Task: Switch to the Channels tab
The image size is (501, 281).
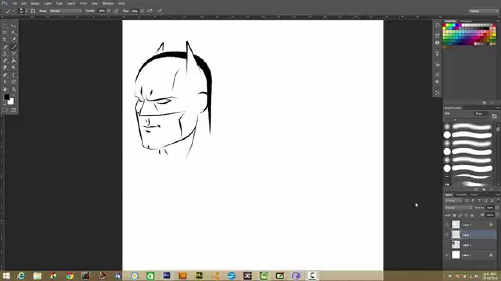Action: click(x=462, y=195)
